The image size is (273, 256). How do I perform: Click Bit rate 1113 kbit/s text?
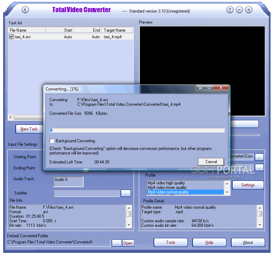coord(28,225)
